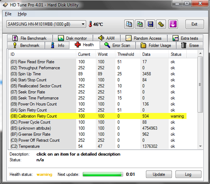Click the copy screenshot to clipboard icon
210x184 pixels.
(x=140, y=24)
